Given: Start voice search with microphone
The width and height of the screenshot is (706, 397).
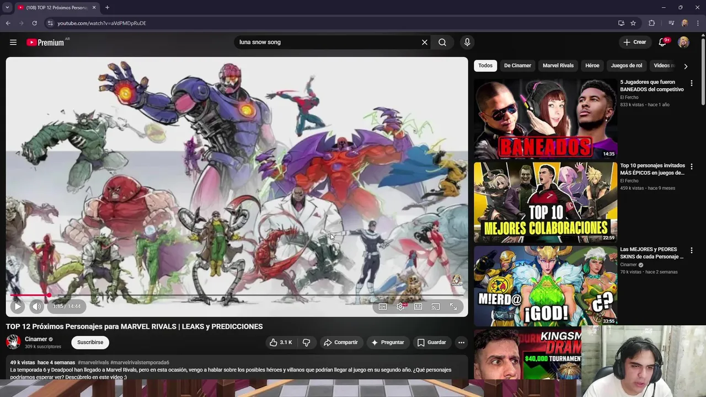Looking at the screenshot, I should [x=467, y=42].
